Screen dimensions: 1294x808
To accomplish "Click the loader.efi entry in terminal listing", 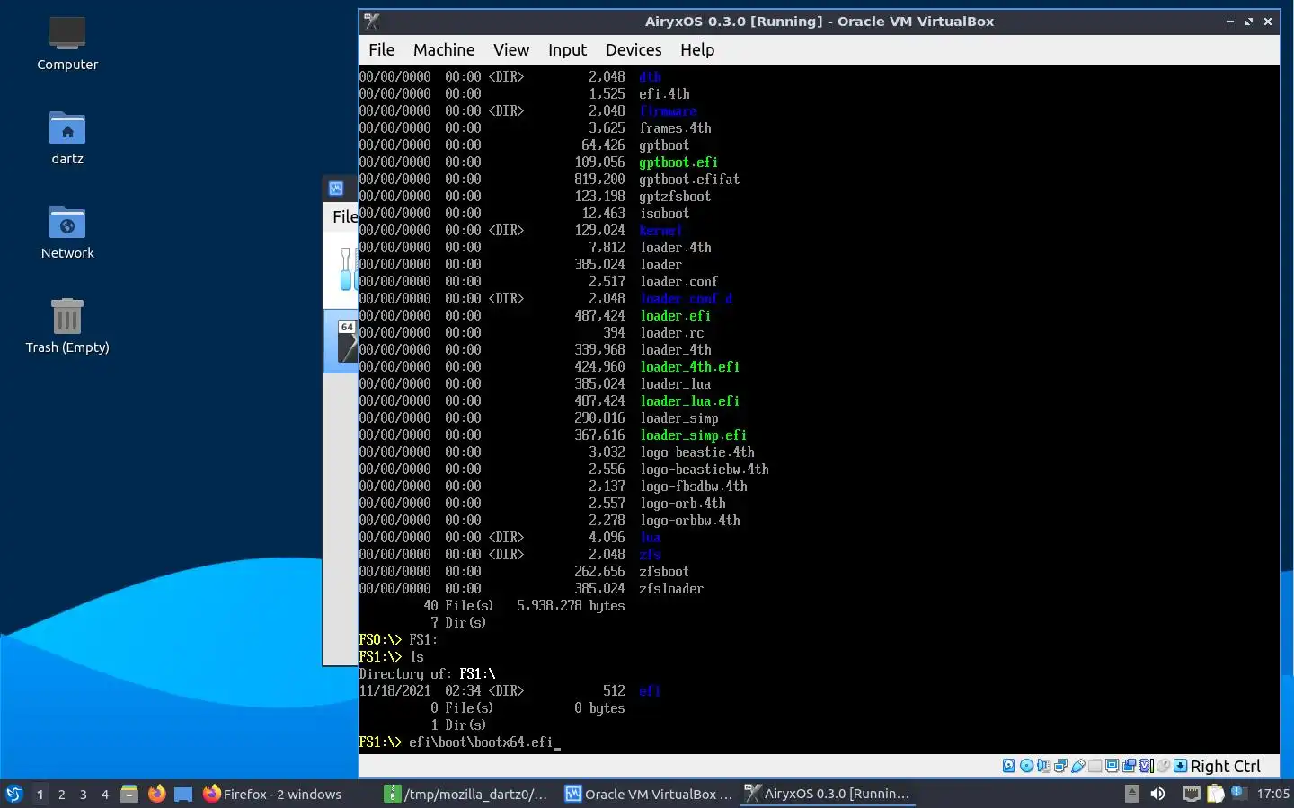I will tap(676, 316).
